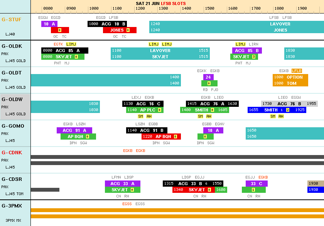
Task: Click the G-CDSR short dark grey bar
Action: (x=45, y=190)
